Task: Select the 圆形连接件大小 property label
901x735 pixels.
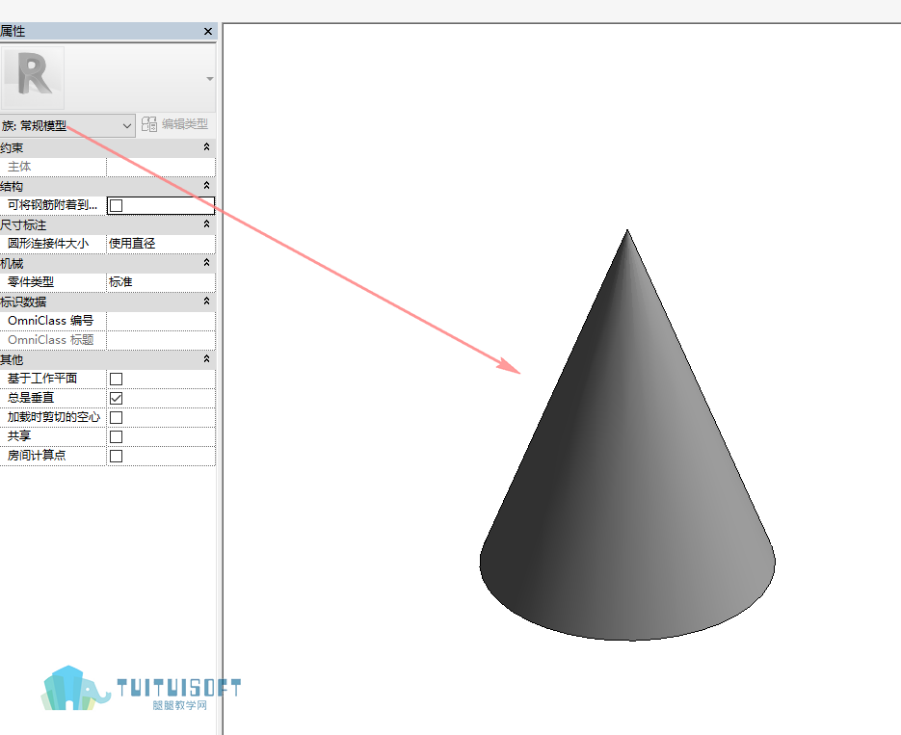Action: [x=48, y=244]
